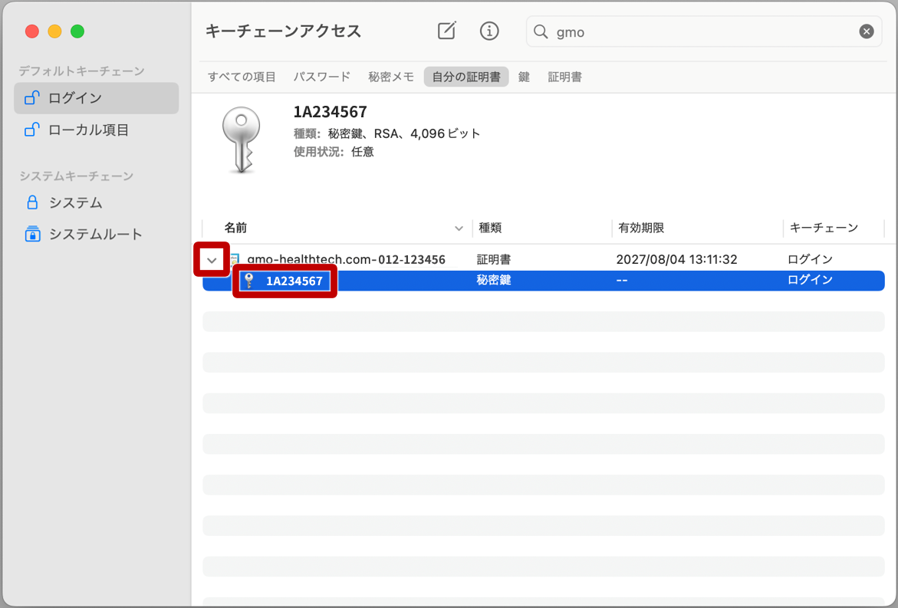Image resolution: width=898 pixels, height=608 pixels.
Task: Zoom the window with green button
Action: point(77,31)
